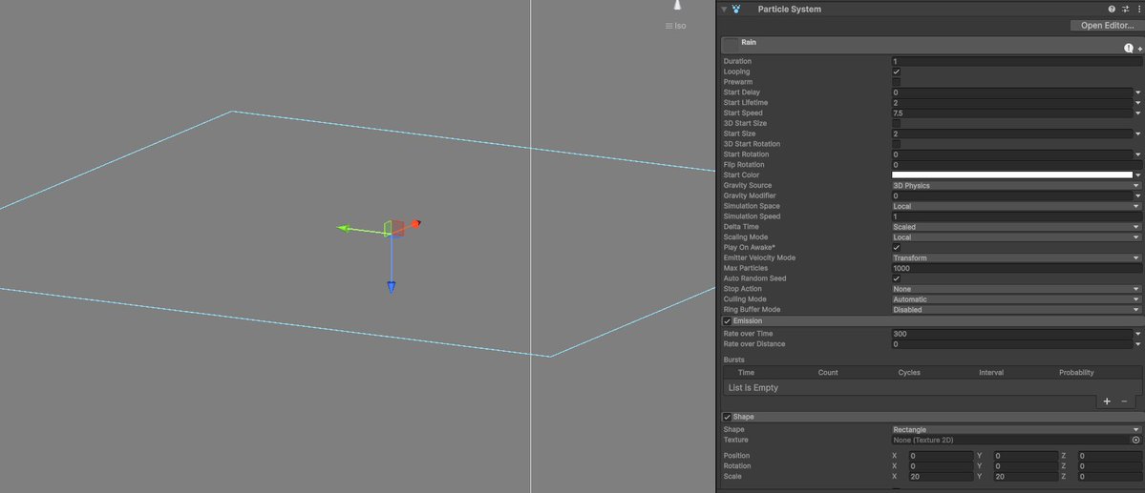Viewport: 1145px width, 493px height.
Task: Open the Particle System help reference
Action: pos(1112,10)
